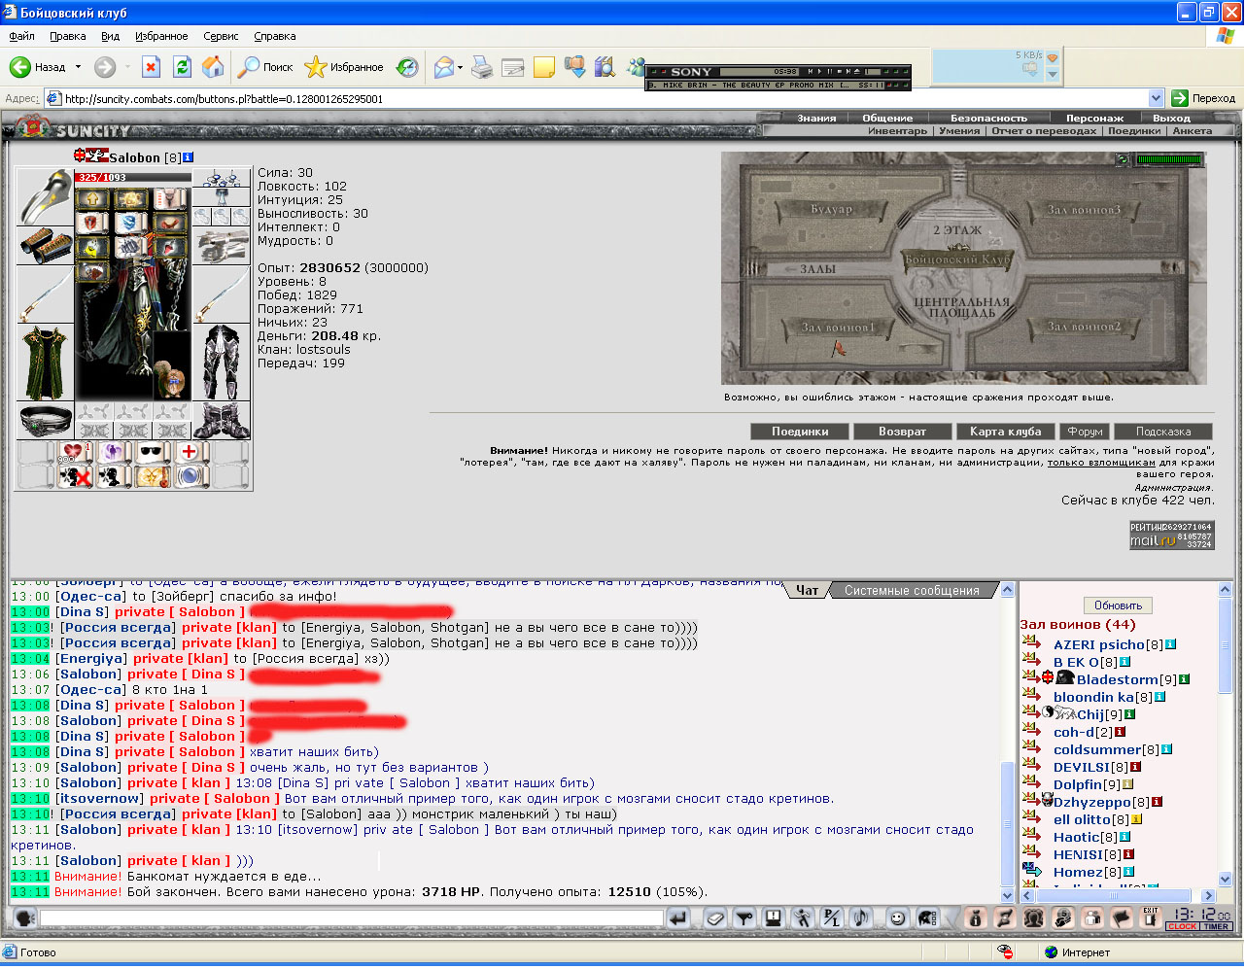Open the Знания top menu item

816,118
